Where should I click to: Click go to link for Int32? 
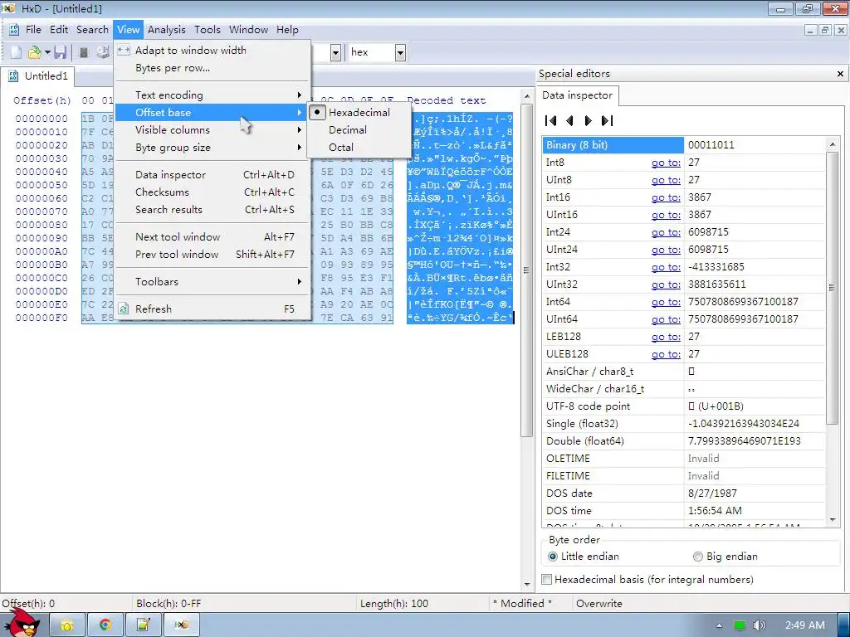coord(666,267)
